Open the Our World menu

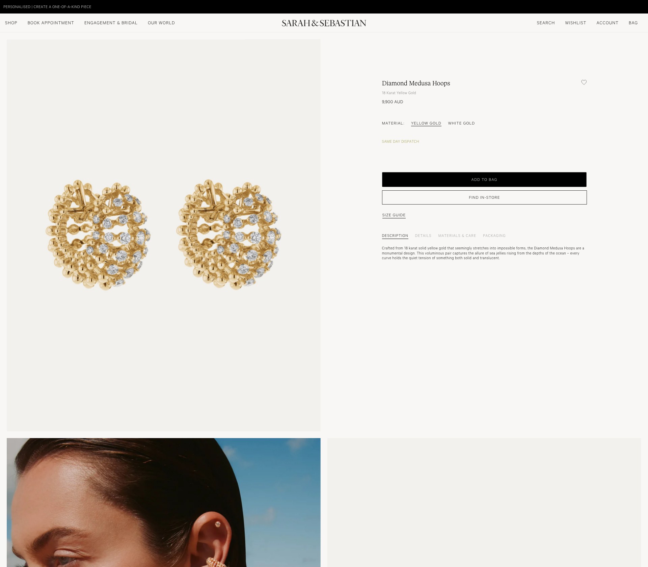[x=161, y=23]
